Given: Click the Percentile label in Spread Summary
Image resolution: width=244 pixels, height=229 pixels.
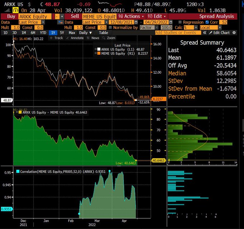Looking at the screenshot, I should [182, 96].
